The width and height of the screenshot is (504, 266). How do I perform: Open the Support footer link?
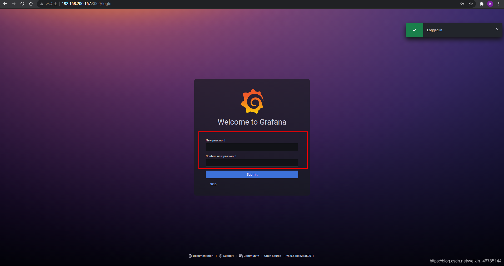coord(226,256)
